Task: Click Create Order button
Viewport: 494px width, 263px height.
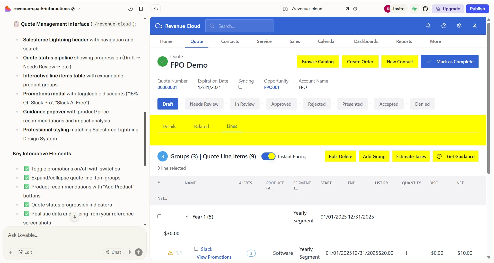Action: point(360,62)
